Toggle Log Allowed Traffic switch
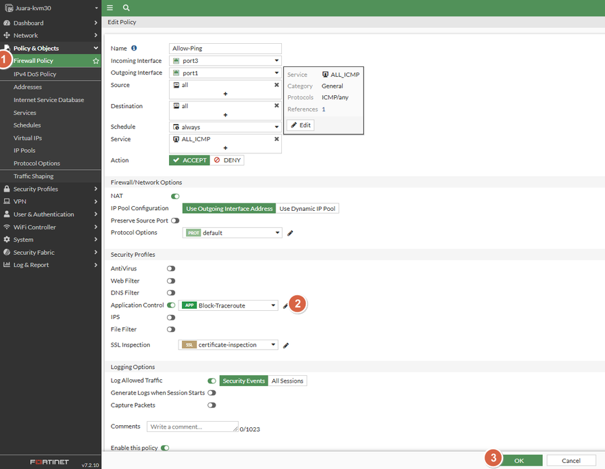Screen dimensions: 605x469 pos(211,381)
